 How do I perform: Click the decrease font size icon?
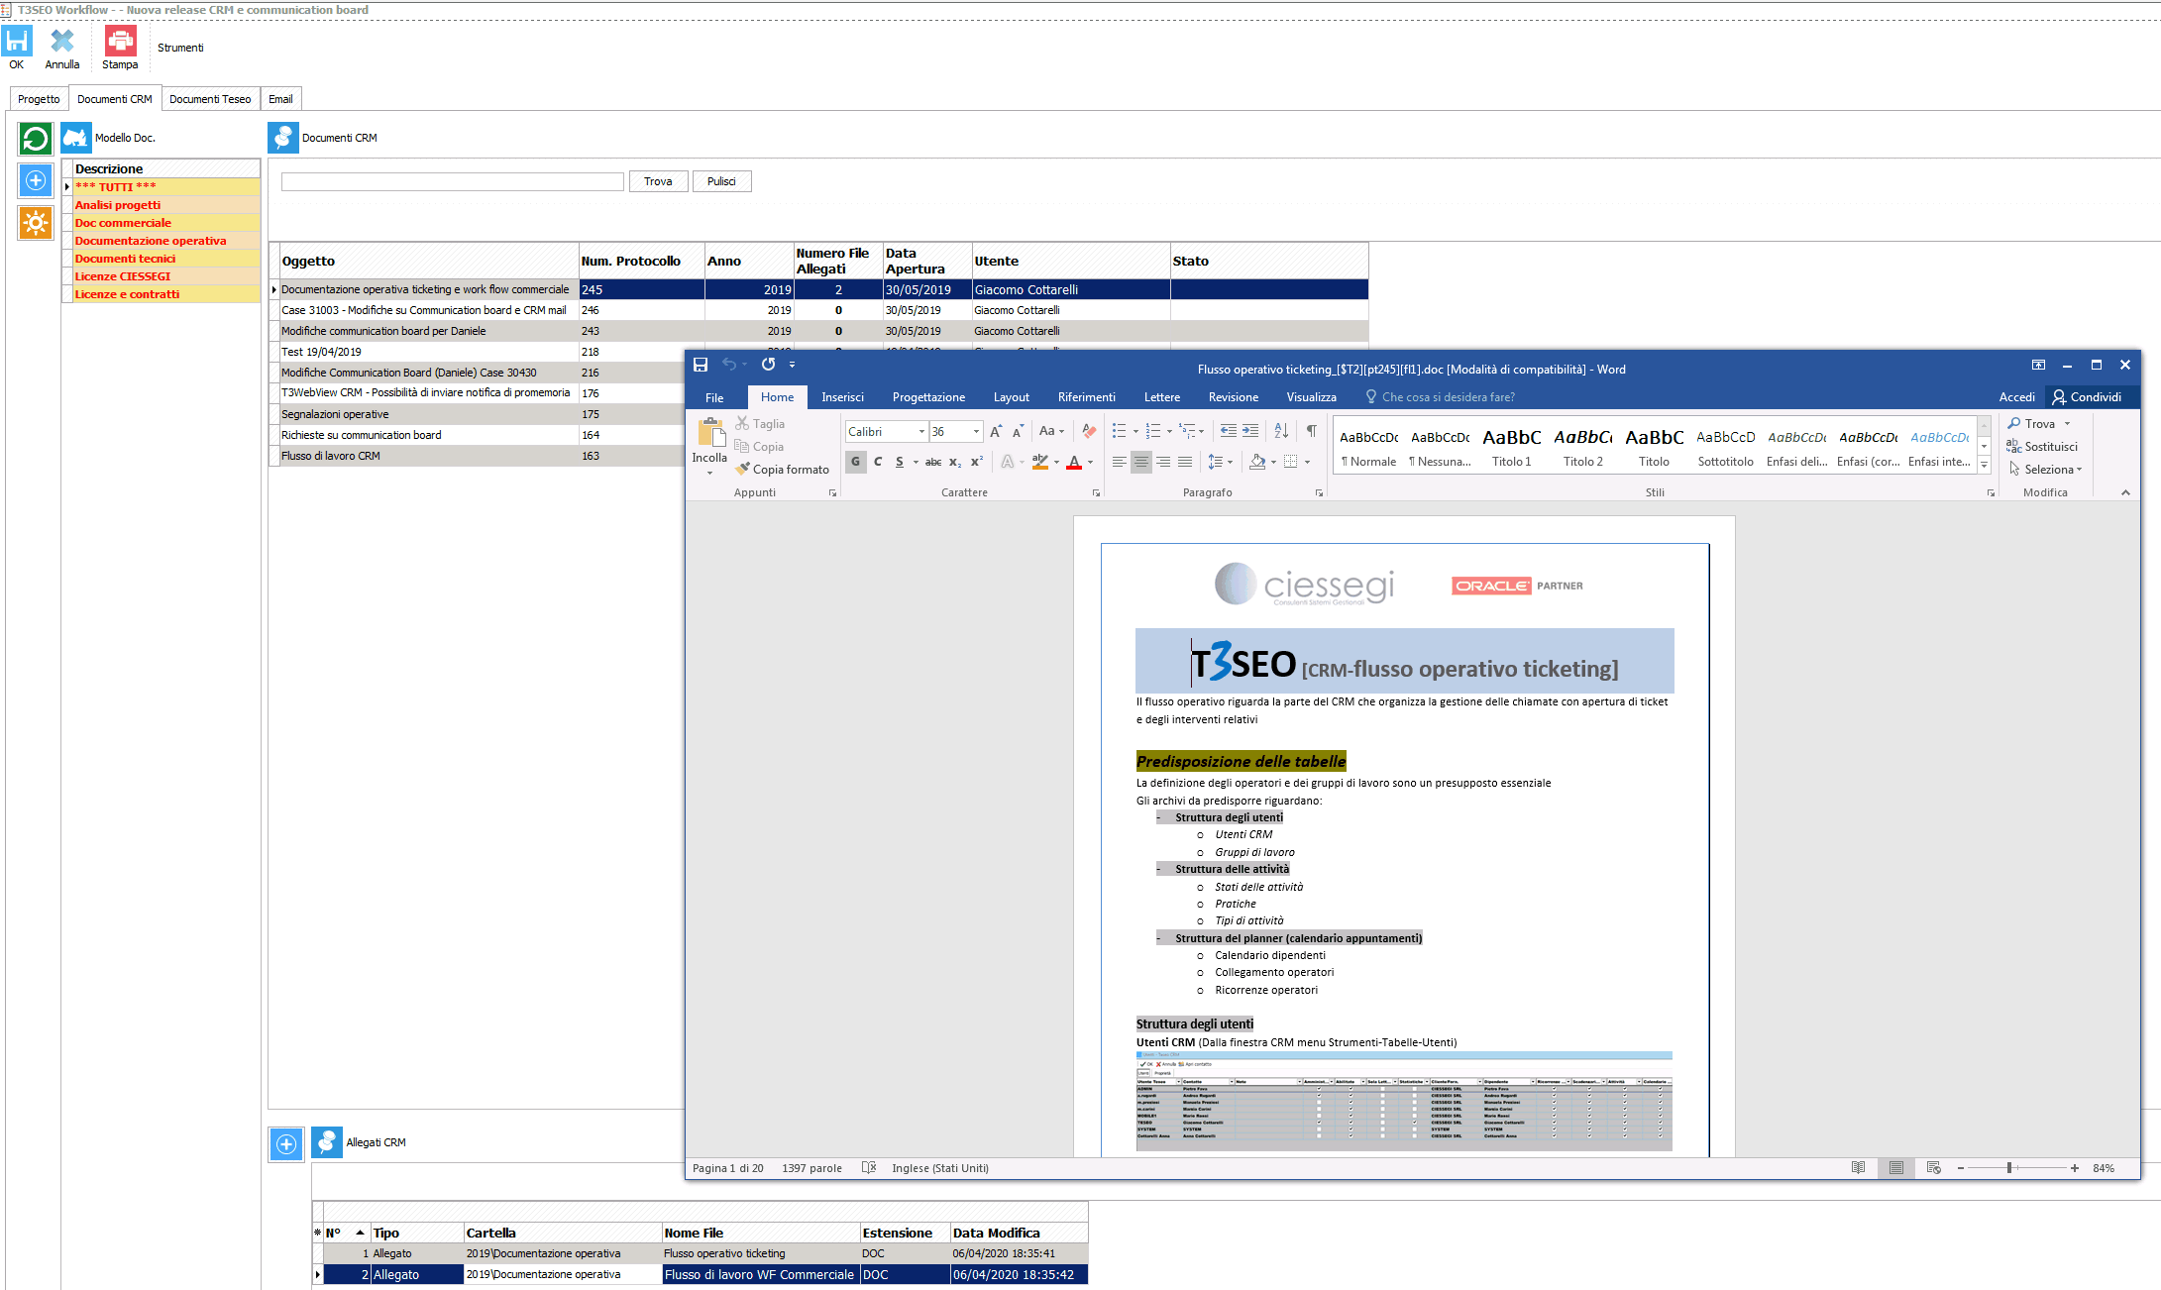tap(1017, 431)
